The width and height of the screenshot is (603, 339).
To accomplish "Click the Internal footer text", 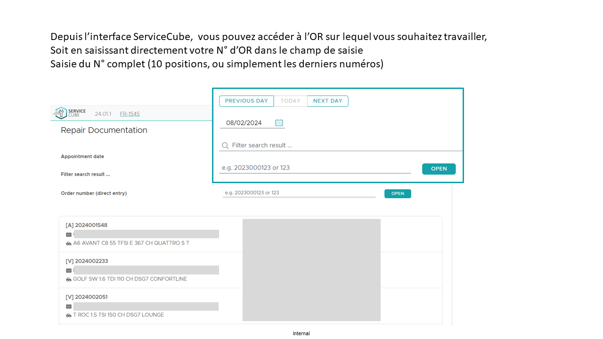I will 301,333.
